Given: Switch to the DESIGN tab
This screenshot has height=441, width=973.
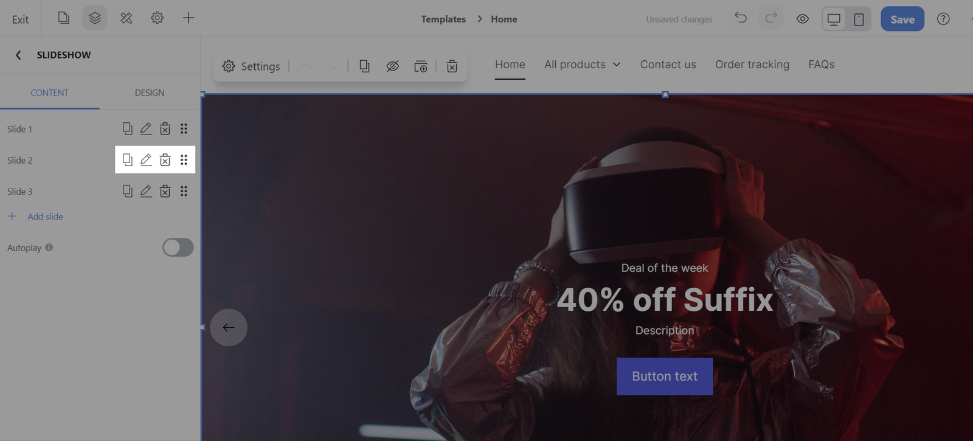Looking at the screenshot, I should point(150,92).
